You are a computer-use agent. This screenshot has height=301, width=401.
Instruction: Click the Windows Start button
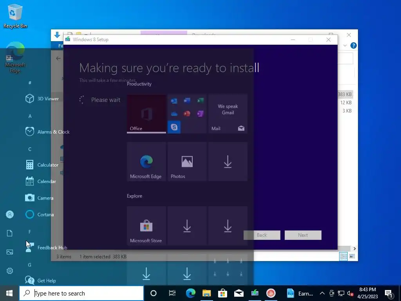[x=9, y=293]
